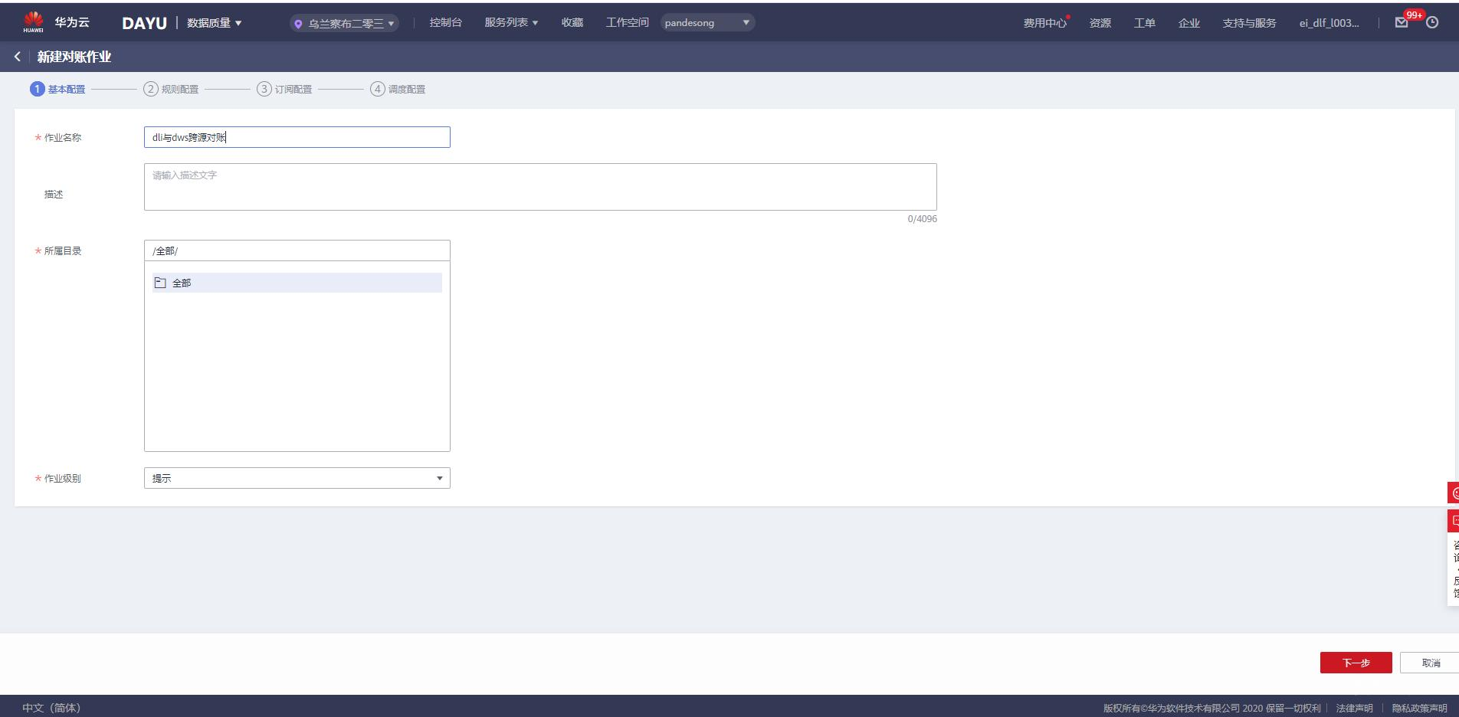1459x717 pixels.
Task: Expand the 服务列表 menu
Action: click(511, 23)
